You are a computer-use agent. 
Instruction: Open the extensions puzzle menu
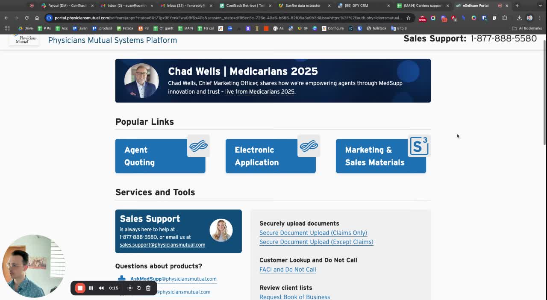tap(505, 18)
